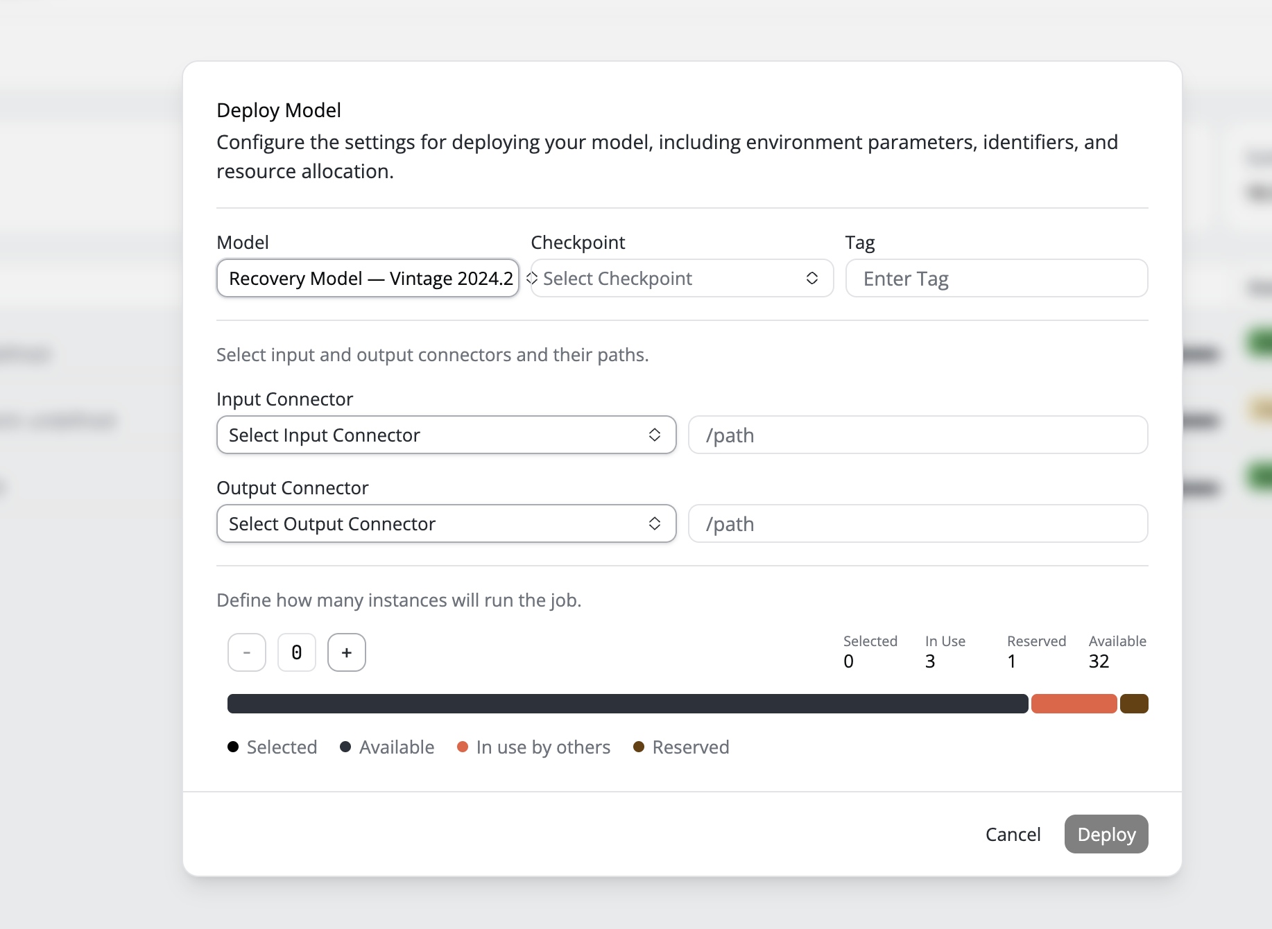Open the Select Input Connector dropdown
Viewport: 1272px width, 929px height.
pos(446,435)
